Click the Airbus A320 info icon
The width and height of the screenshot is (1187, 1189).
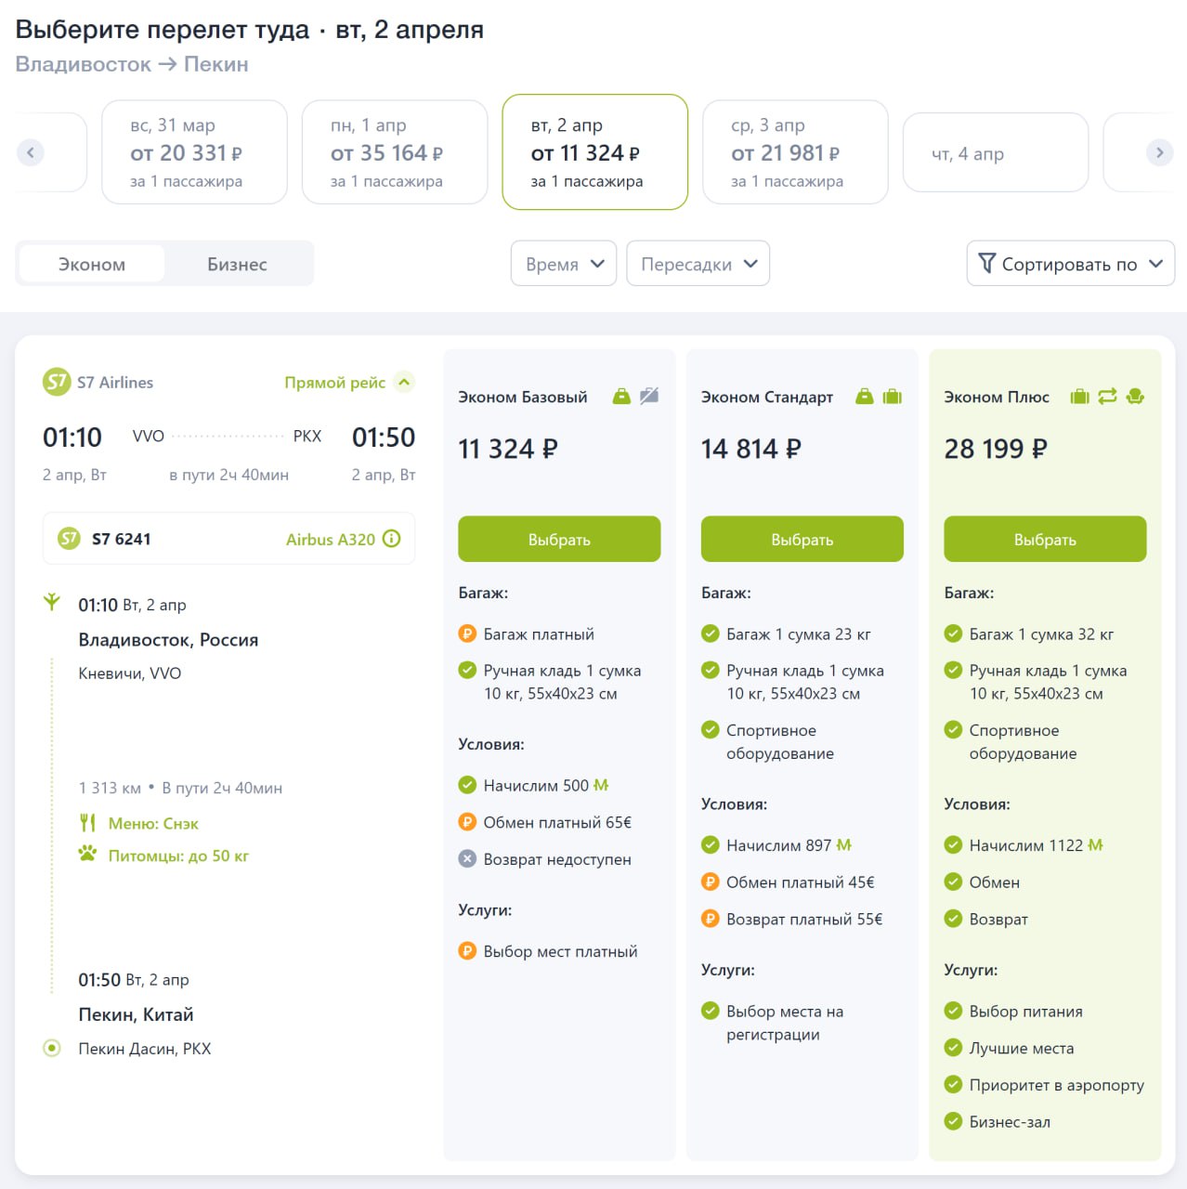(392, 539)
